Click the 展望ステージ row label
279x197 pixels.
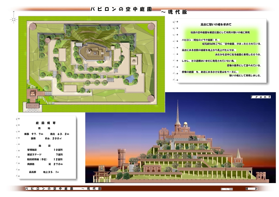[x=34, y=155]
